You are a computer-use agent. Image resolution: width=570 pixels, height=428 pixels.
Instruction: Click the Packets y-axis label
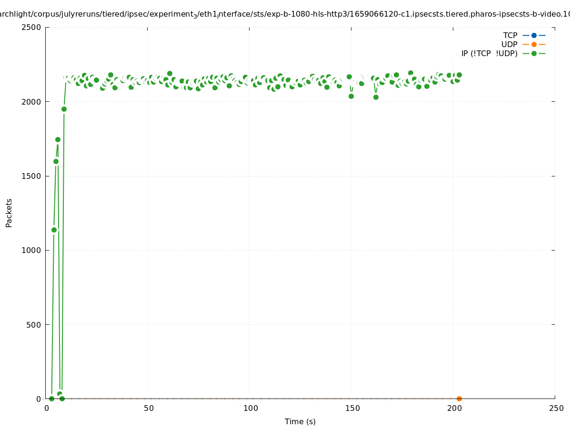pos(9,213)
